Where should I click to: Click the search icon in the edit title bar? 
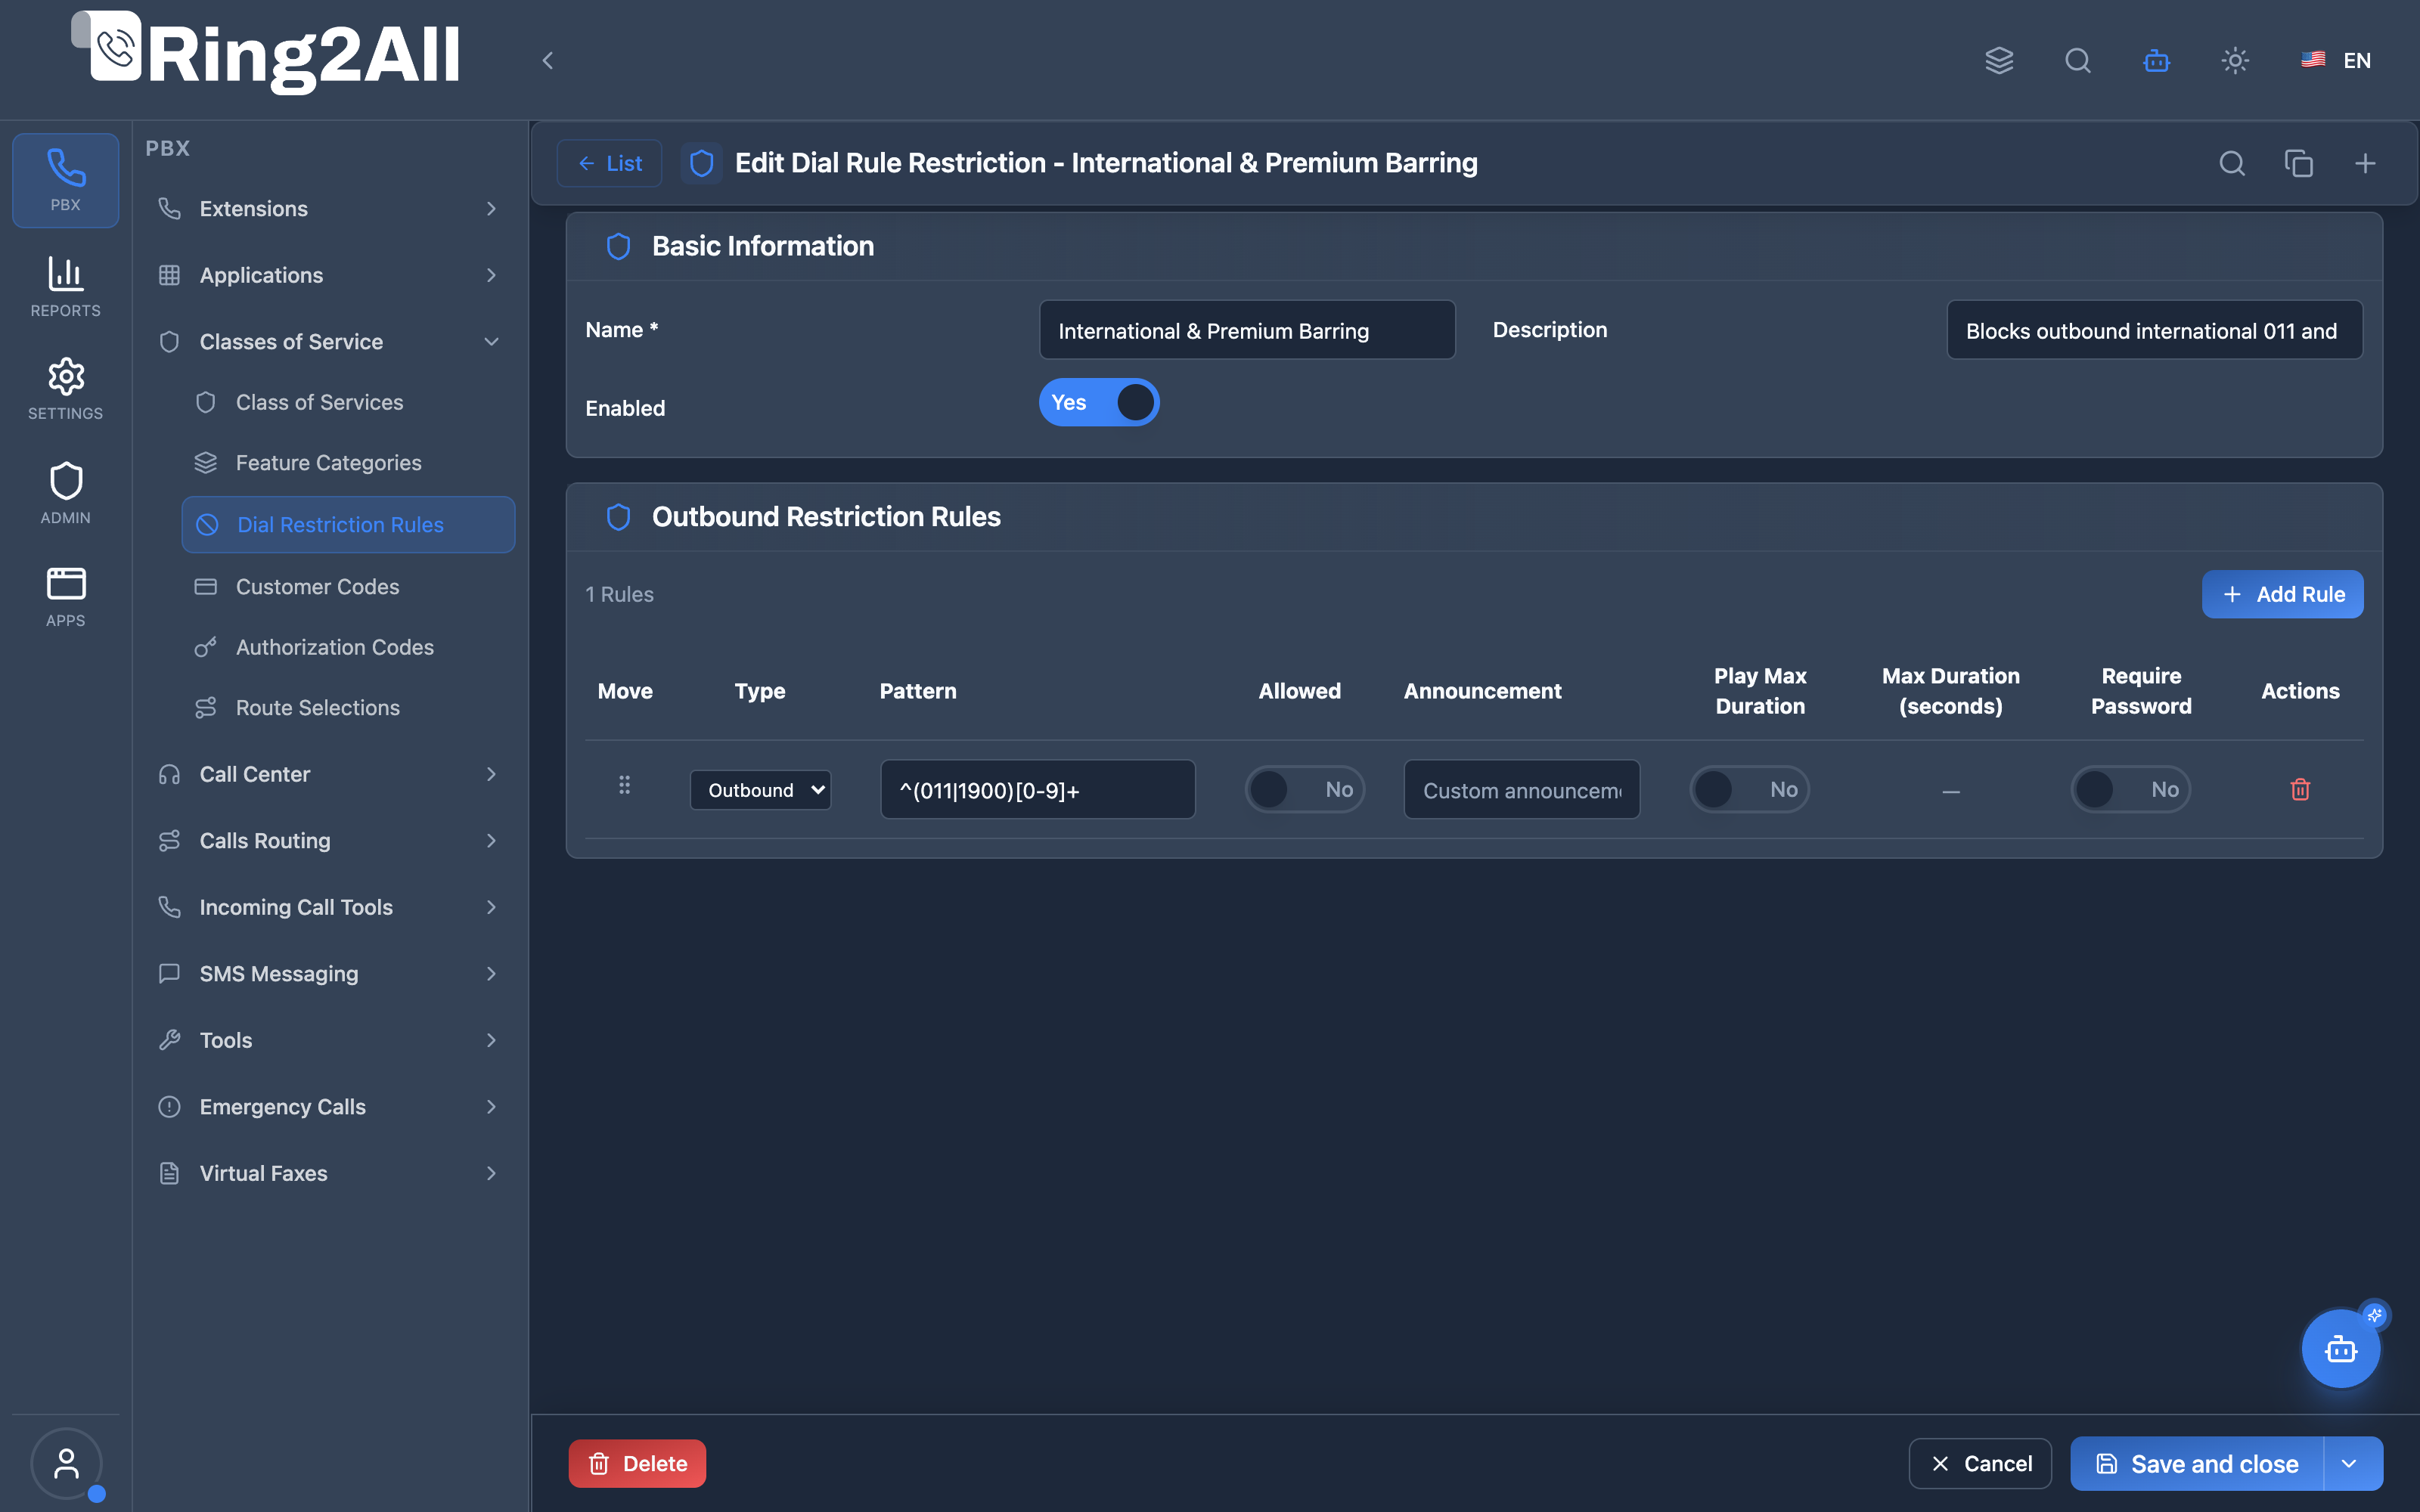pyautogui.click(x=2232, y=163)
